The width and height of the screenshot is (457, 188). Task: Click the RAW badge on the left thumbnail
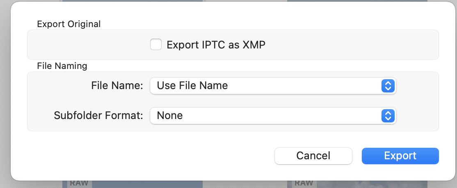(79, 183)
